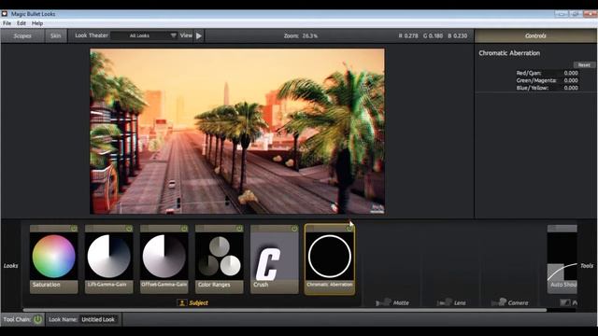598x336 pixels.
Task: Select the Lift-Gamma-Gain tool card
Action: point(109,259)
